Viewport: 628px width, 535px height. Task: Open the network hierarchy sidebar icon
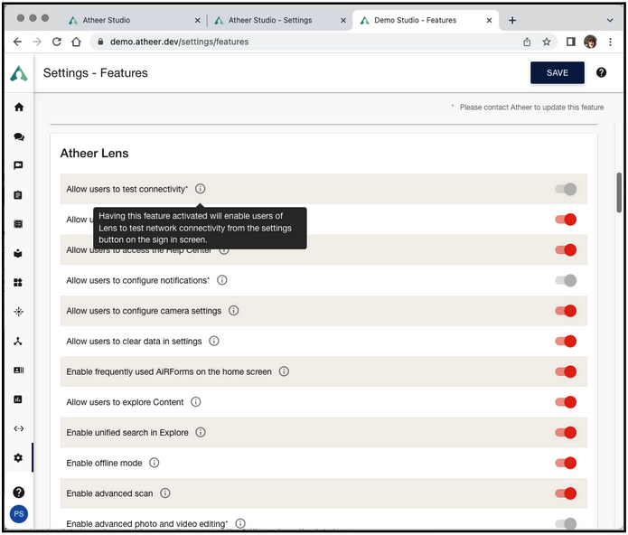18,342
